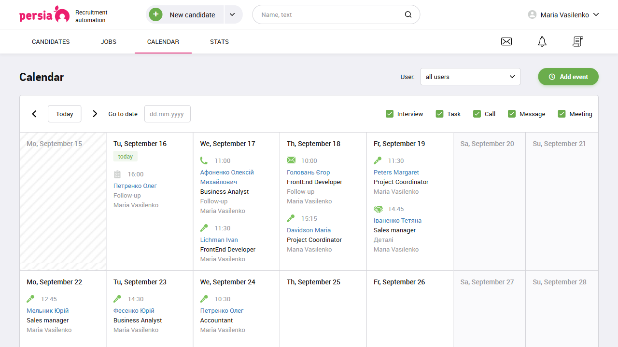Click the call icon on the 11:00 event

(203, 160)
